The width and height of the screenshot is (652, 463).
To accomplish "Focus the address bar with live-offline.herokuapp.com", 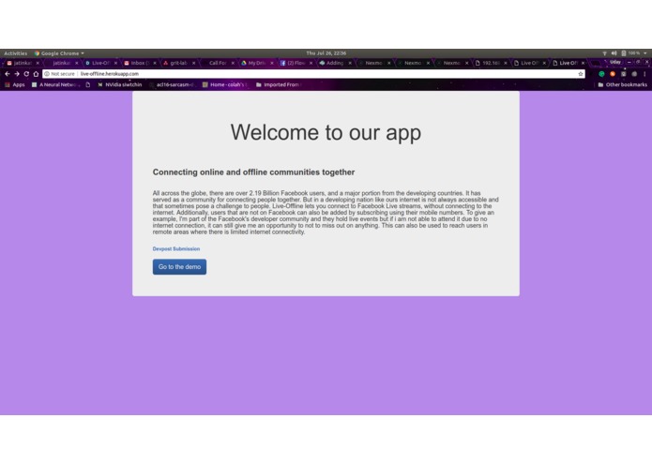I will pos(314,74).
